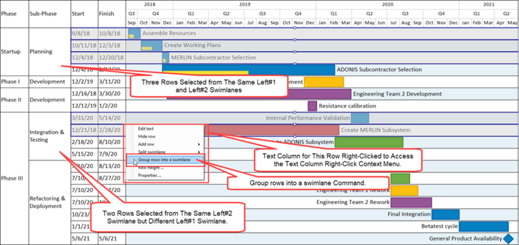Click the Resistance calibration task label
The image size is (519, 245).
[x=347, y=106]
